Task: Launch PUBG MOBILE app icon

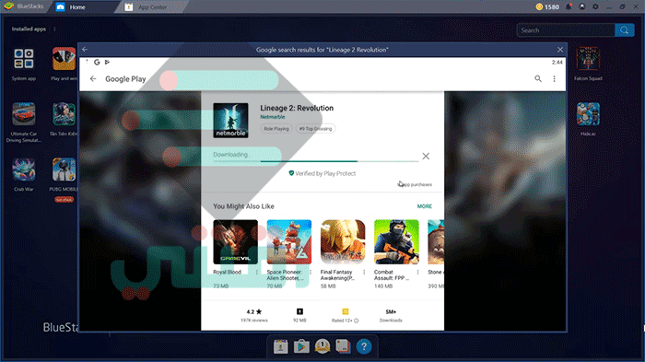Action: click(64, 169)
